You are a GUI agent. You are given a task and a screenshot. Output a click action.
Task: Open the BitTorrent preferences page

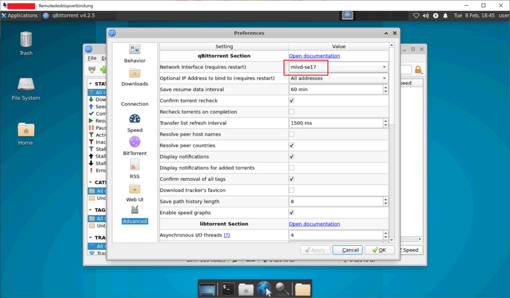coord(135,147)
